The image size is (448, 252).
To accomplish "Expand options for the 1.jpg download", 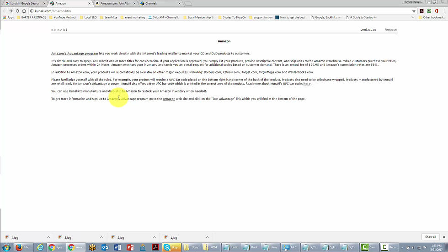I will coord(207,237).
